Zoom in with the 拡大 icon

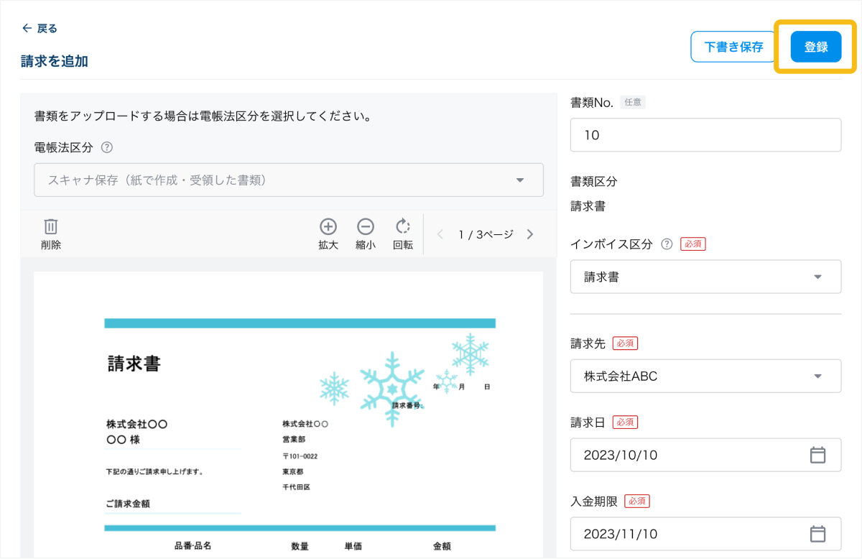click(x=328, y=227)
